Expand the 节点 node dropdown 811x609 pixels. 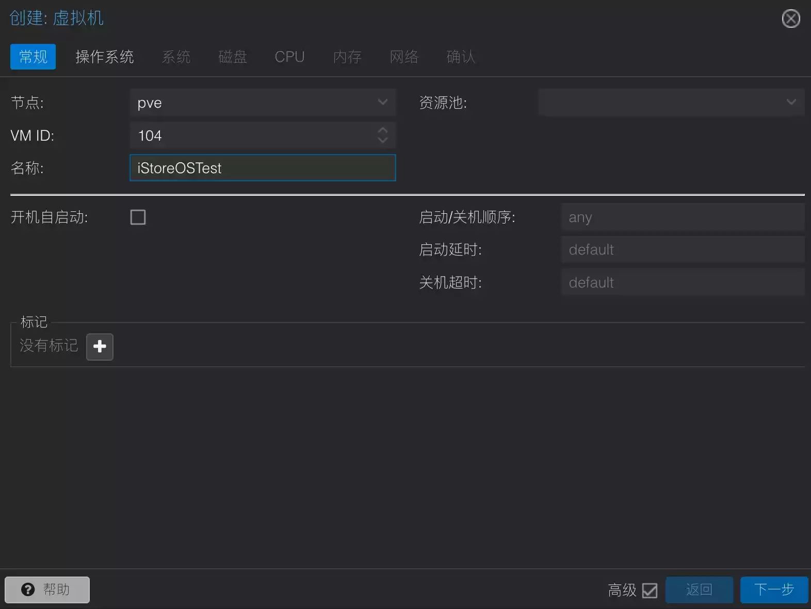tap(382, 103)
